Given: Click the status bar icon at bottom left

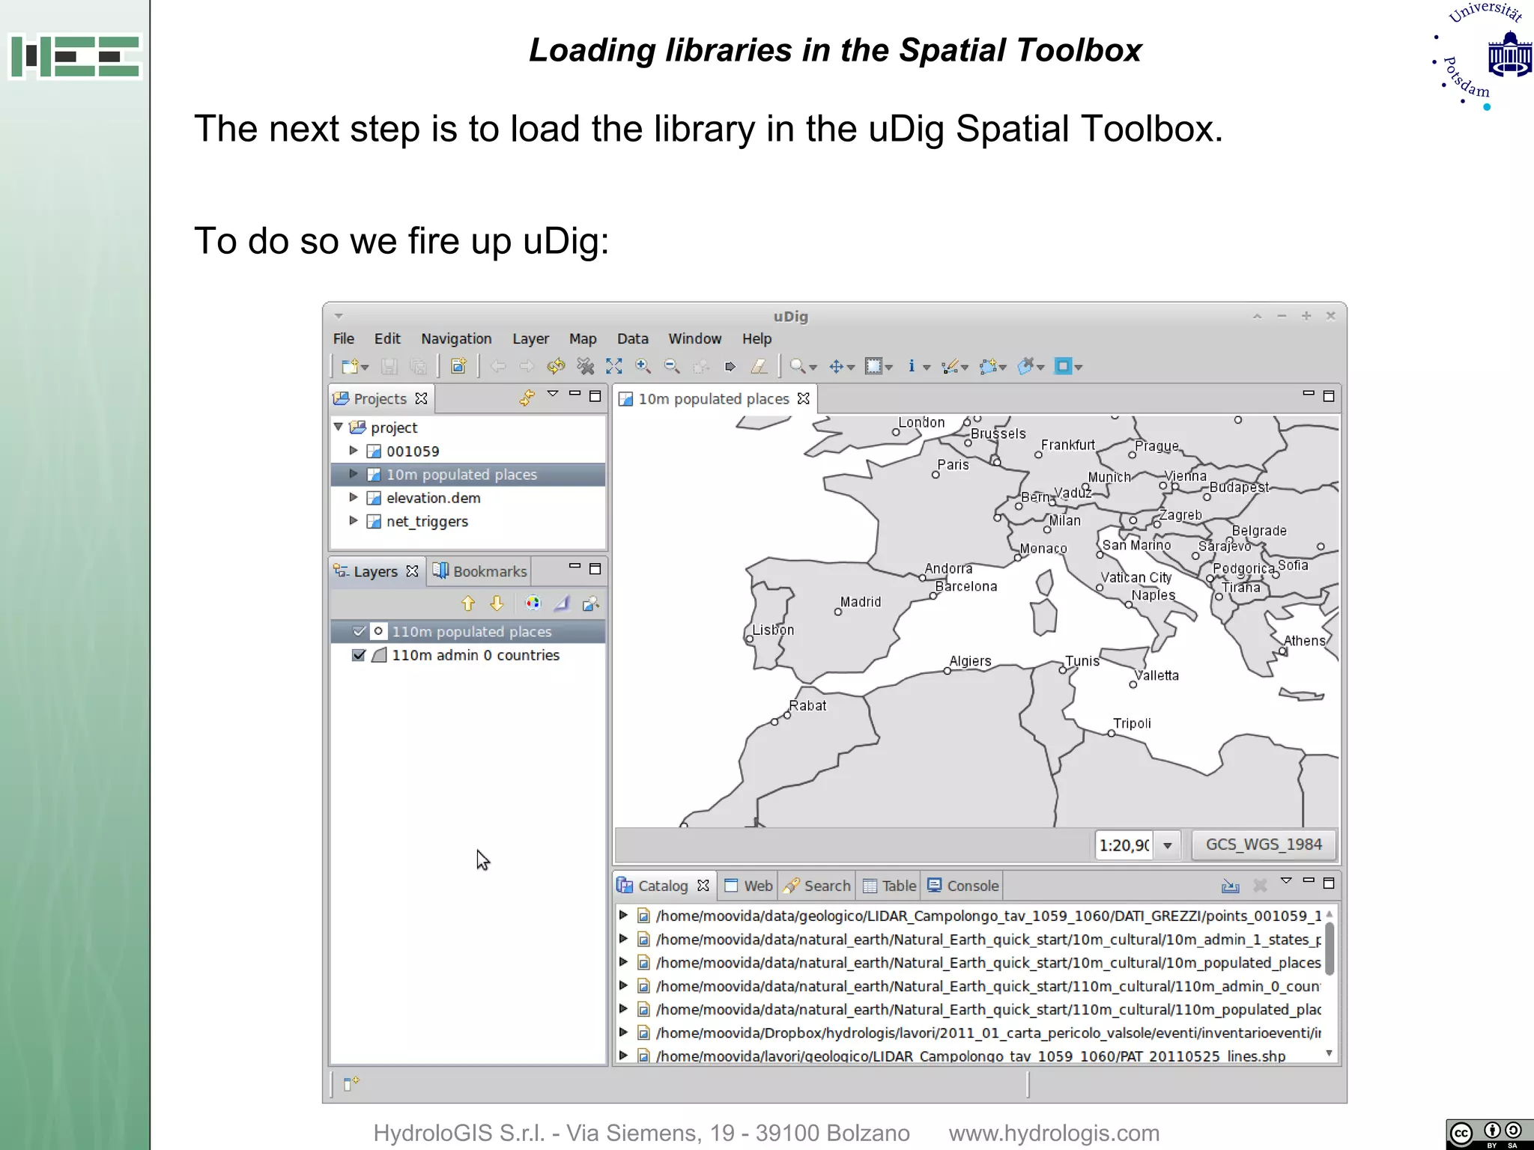Looking at the screenshot, I should [351, 1083].
